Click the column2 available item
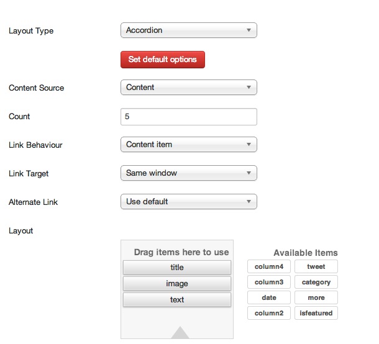The height and width of the screenshot is (344, 379). [x=269, y=313]
